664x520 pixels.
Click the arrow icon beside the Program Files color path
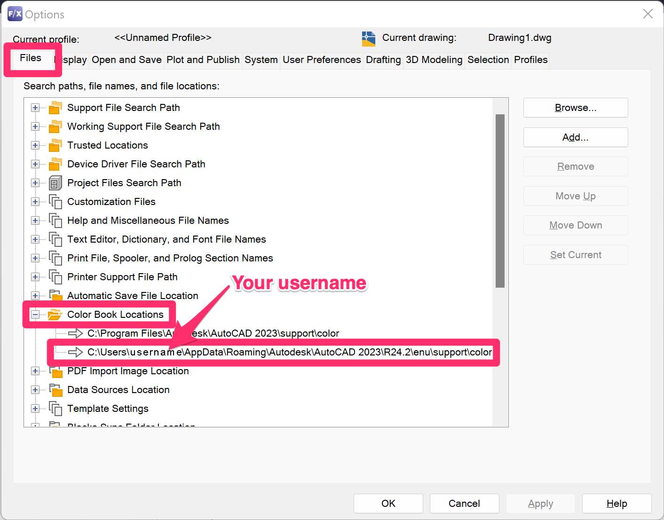[75, 333]
